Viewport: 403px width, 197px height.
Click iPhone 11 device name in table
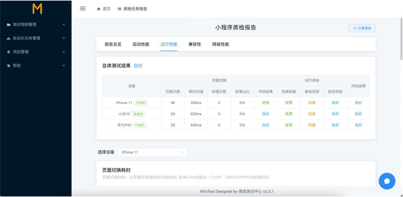click(124, 103)
